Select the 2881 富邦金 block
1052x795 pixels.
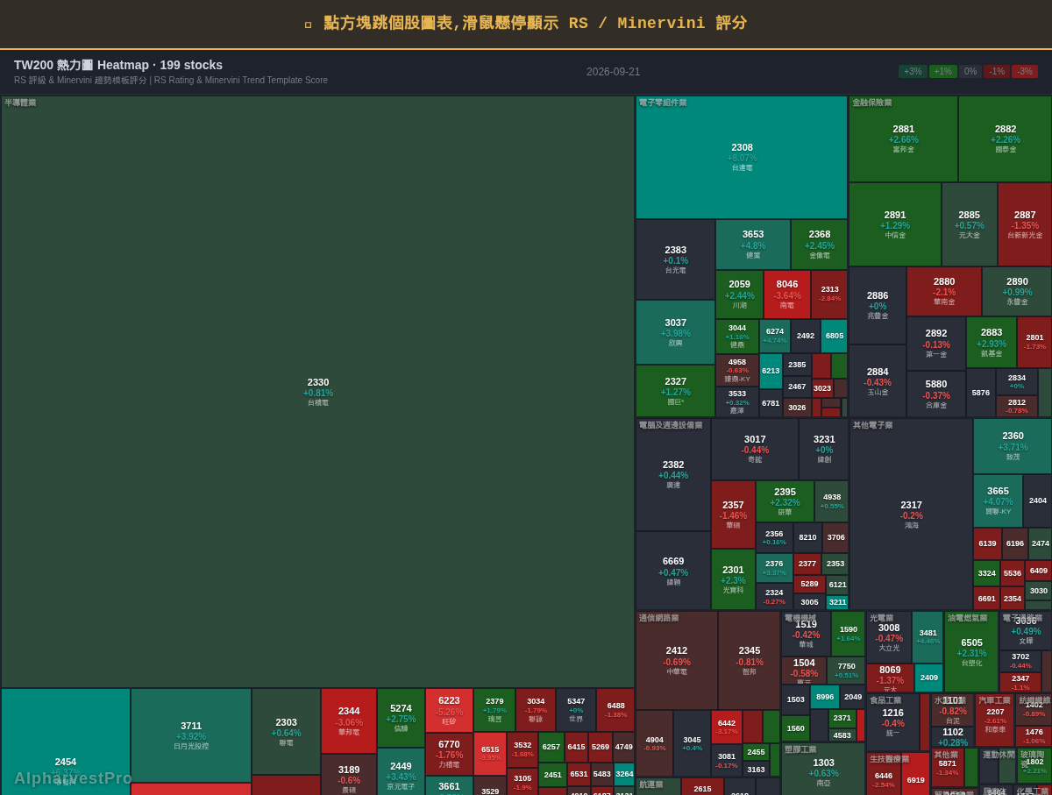point(903,138)
